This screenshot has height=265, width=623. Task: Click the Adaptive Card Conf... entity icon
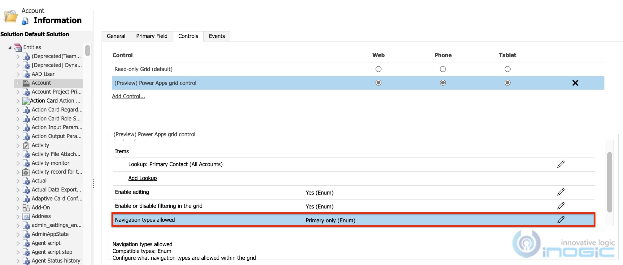[27, 199]
